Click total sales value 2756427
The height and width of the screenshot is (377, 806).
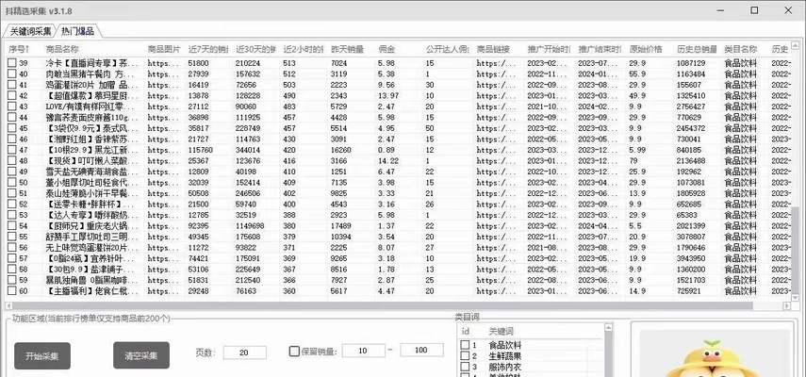(691, 107)
